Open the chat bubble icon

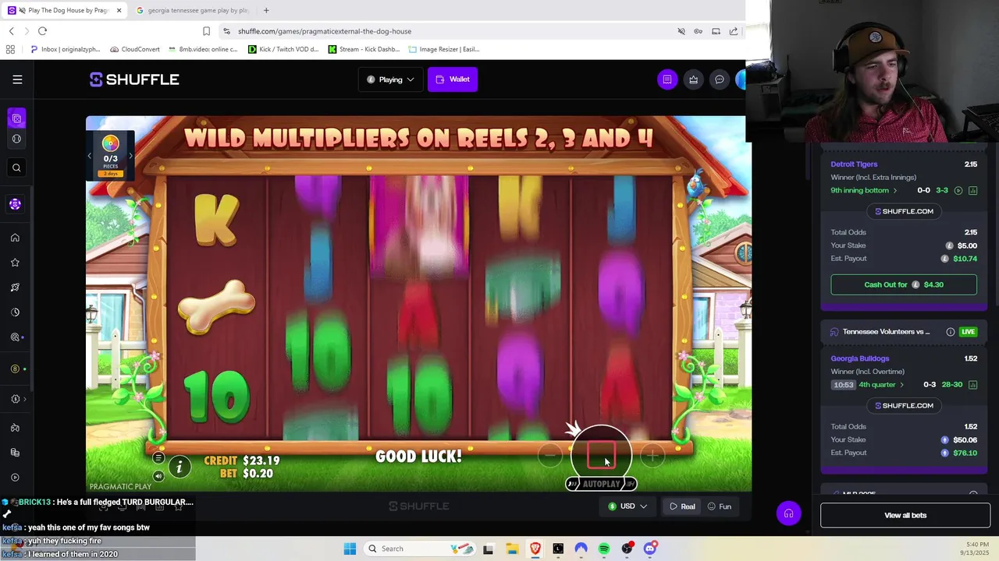coord(720,79)
